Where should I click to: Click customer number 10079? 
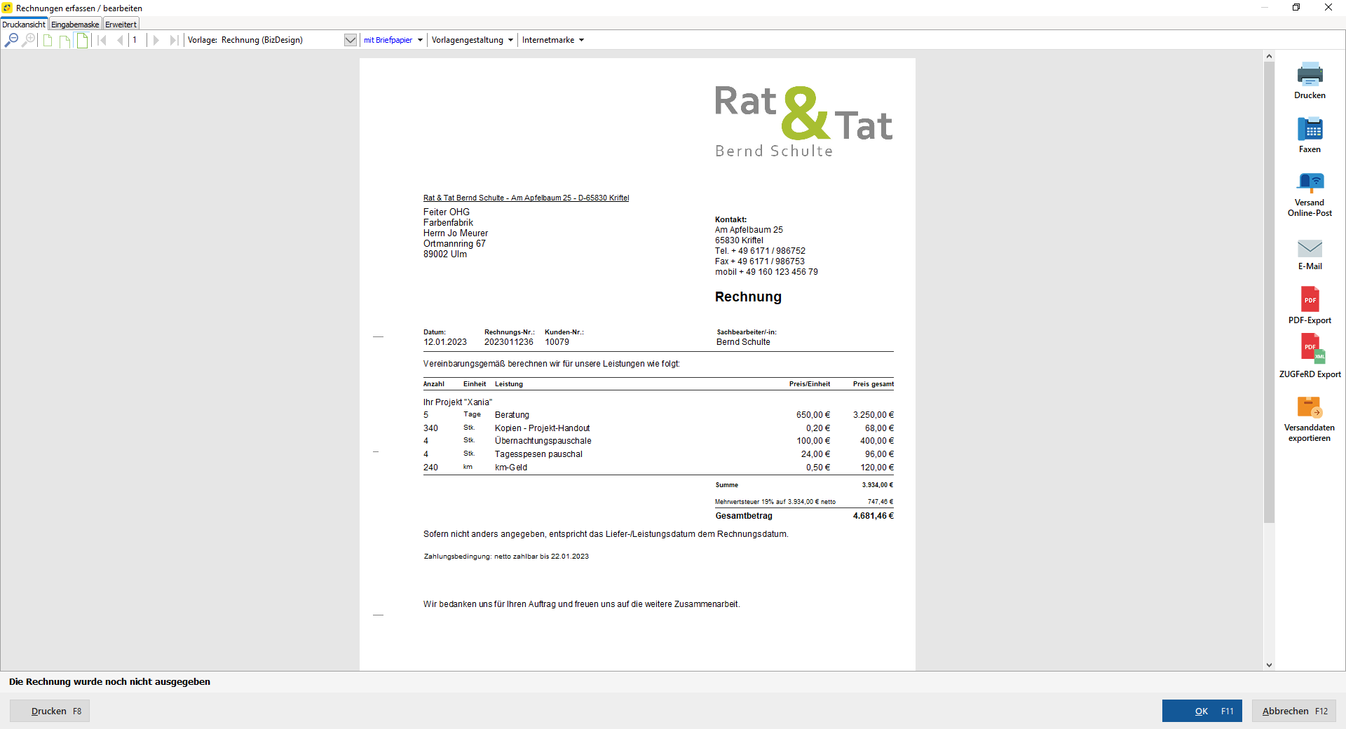click(x=557, y=342)
